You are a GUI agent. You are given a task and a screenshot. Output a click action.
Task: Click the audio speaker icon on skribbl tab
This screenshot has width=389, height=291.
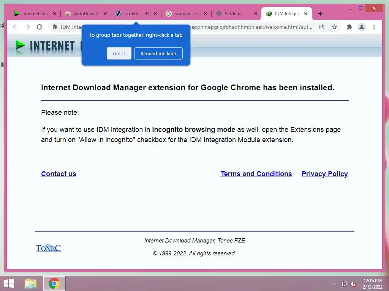point(147,13)
